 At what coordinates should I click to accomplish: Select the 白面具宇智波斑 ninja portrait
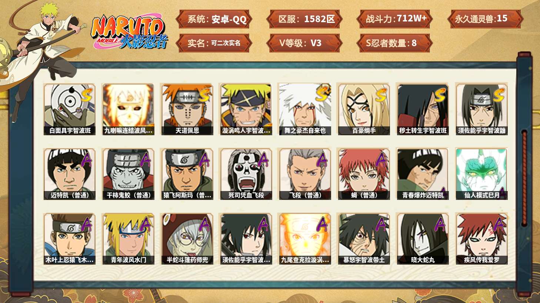click(69, 109)
